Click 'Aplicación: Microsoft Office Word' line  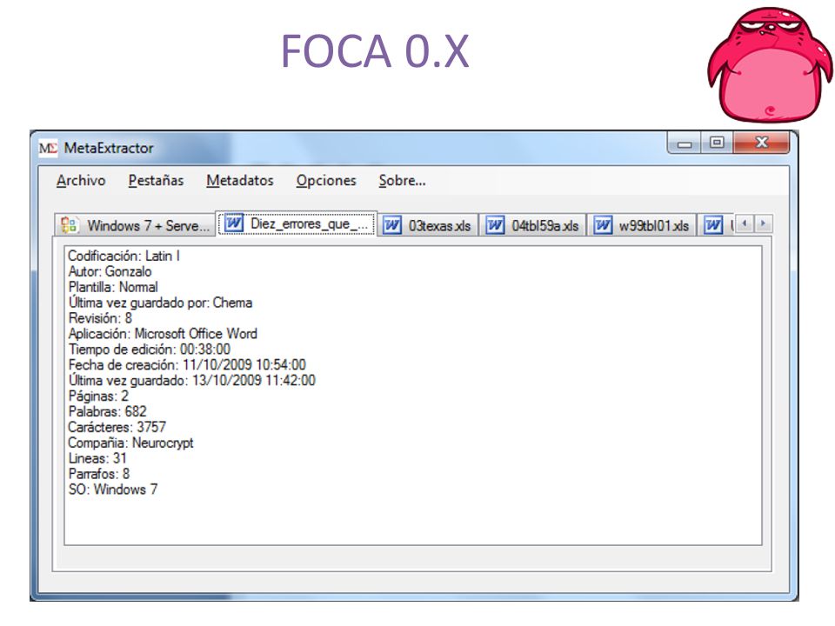[163, 334]
